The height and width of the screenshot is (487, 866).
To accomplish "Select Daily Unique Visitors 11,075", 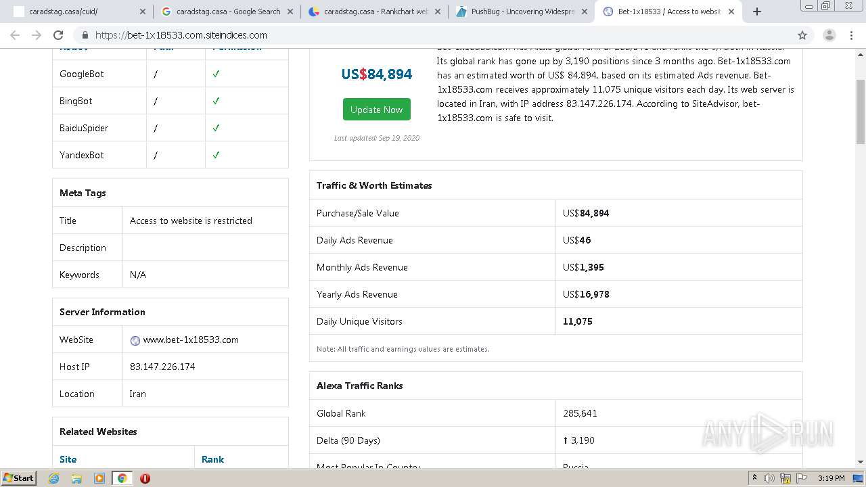I will click(x=578, y=321).
